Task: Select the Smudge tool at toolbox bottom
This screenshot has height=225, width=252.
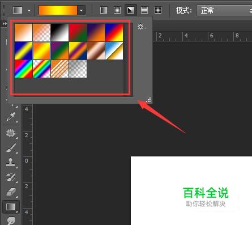Action: [x=11, y=220]
